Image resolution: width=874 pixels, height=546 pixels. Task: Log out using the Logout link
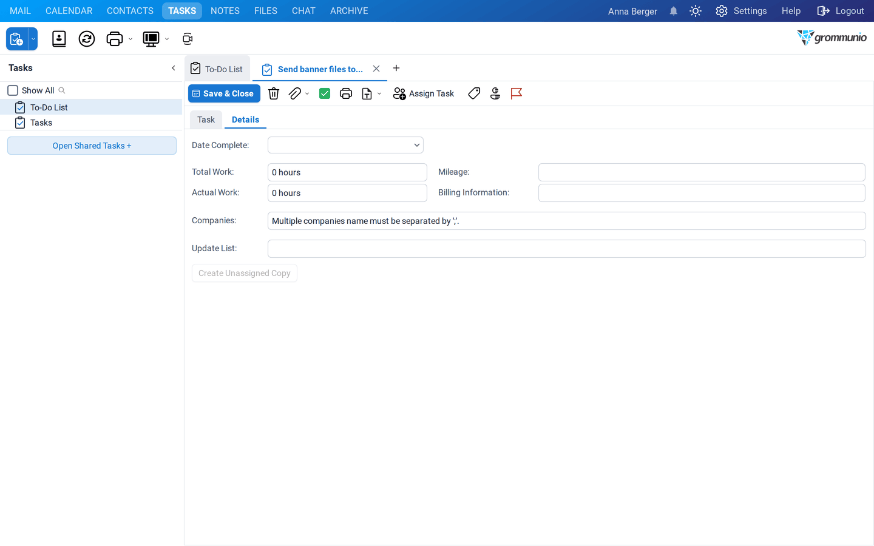coord(841,11)
